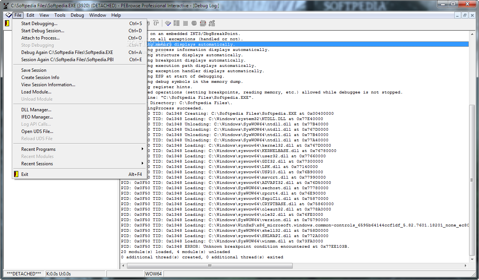
Task: Click the K:0.0s U:0.0s status field
Action: coord(75,274)
